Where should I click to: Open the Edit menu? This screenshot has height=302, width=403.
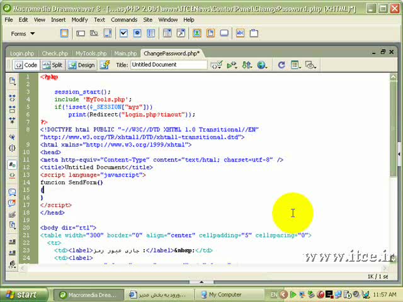pos(23,20)
